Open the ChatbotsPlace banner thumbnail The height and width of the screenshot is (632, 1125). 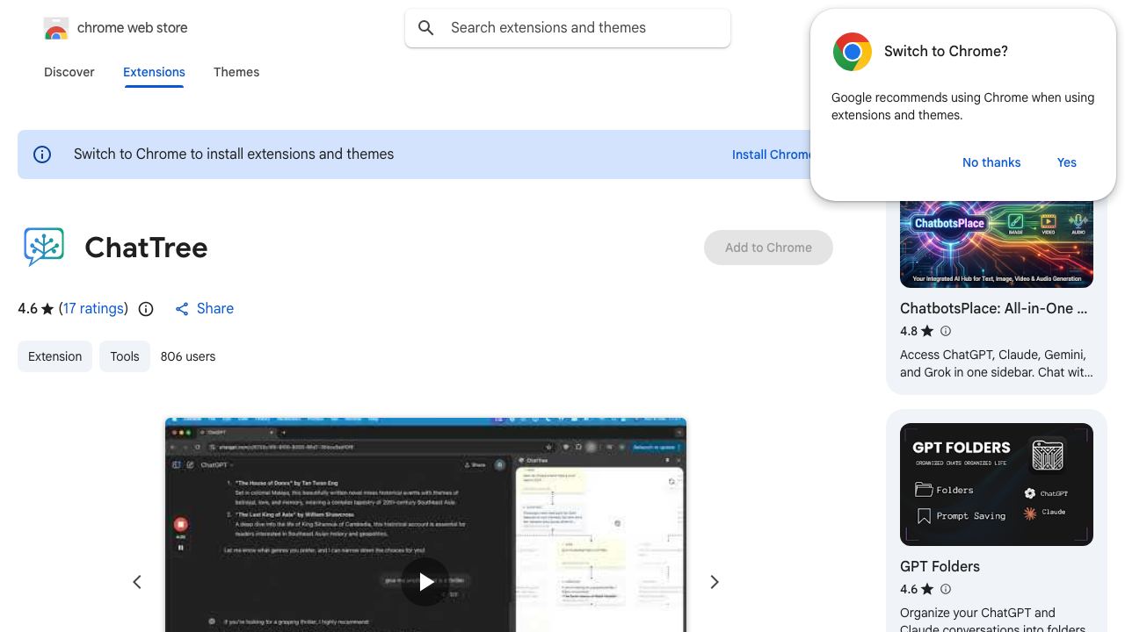click(997, 244)
